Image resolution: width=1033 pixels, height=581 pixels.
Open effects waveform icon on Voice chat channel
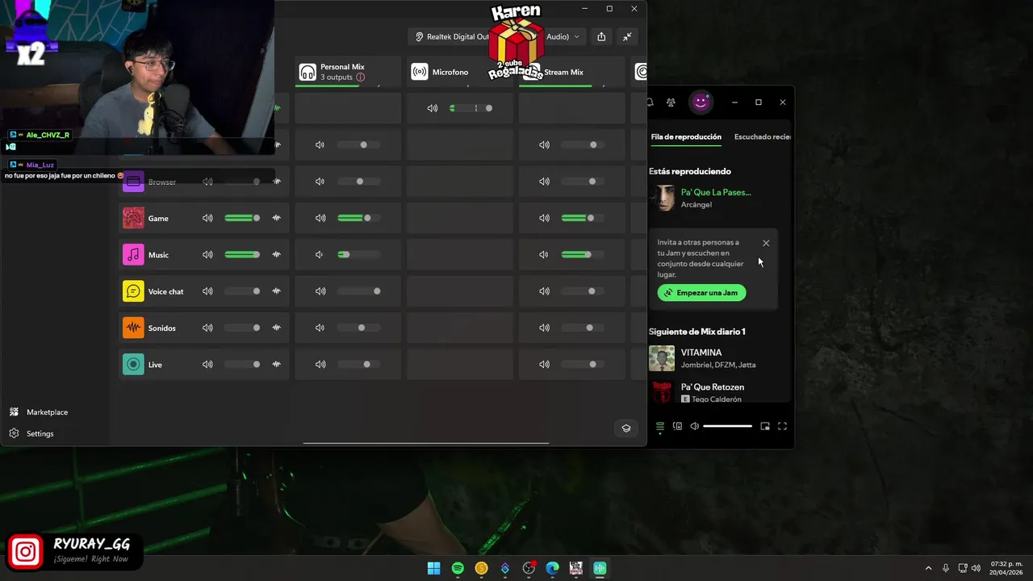[276, 291]
